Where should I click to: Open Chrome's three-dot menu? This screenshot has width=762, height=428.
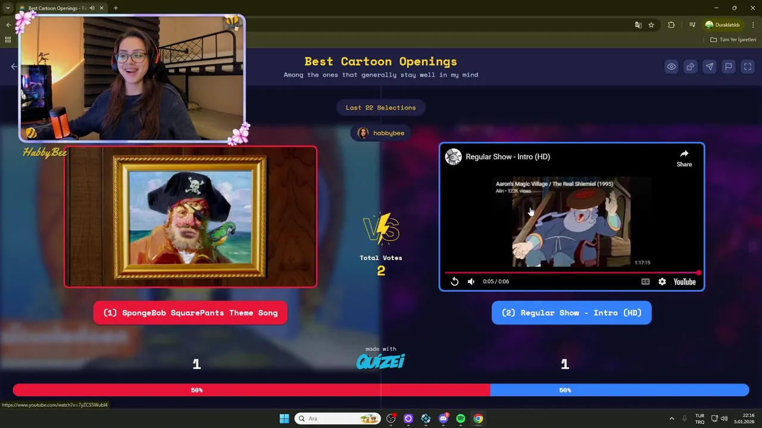coord(753,25)
